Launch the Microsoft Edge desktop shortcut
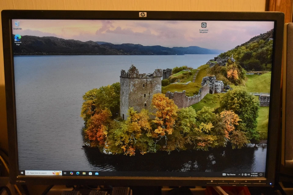The height and width of the screenshot is (195, 293). click(x=18, y=39)
